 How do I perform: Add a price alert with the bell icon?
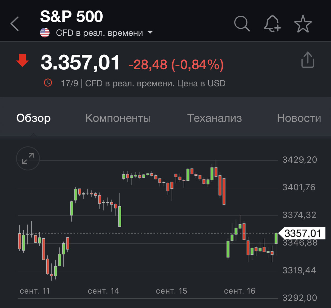tap(272, 24)
